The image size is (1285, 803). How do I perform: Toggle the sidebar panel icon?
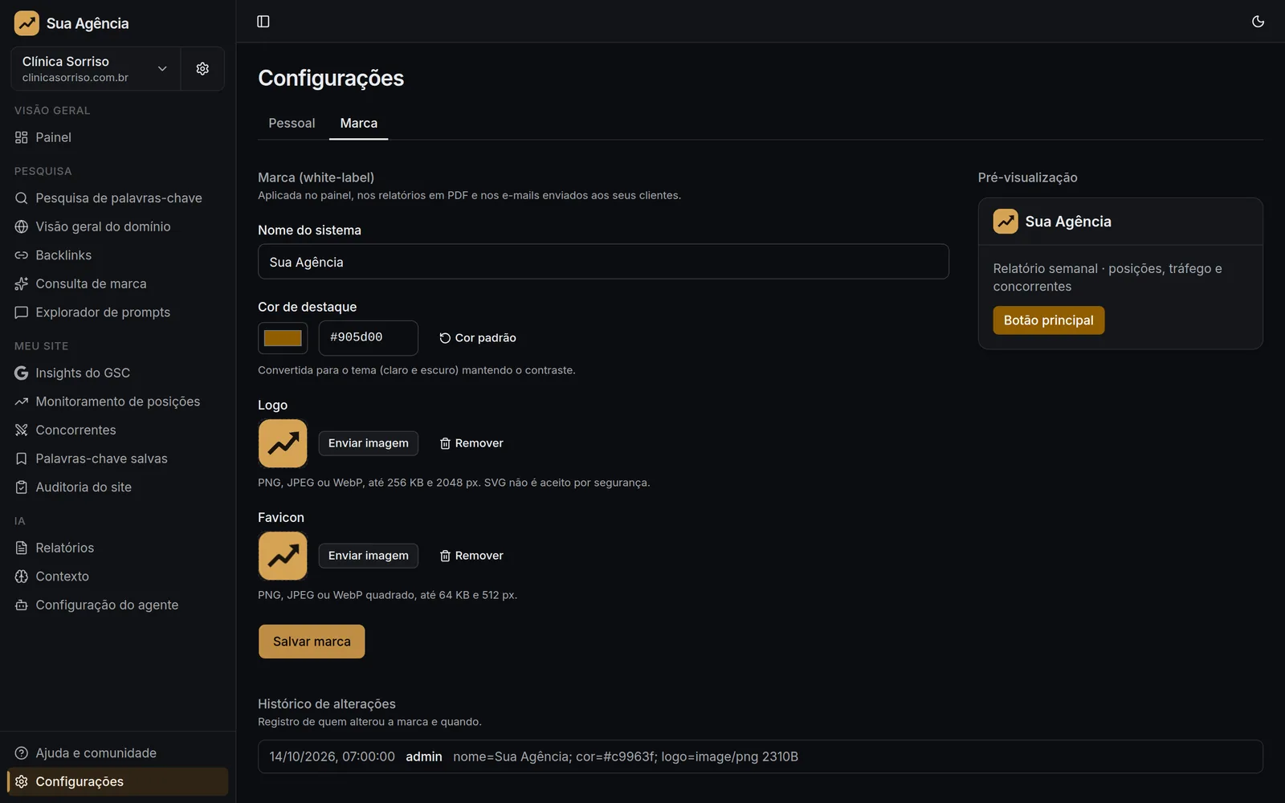click(x=263, y=22)
